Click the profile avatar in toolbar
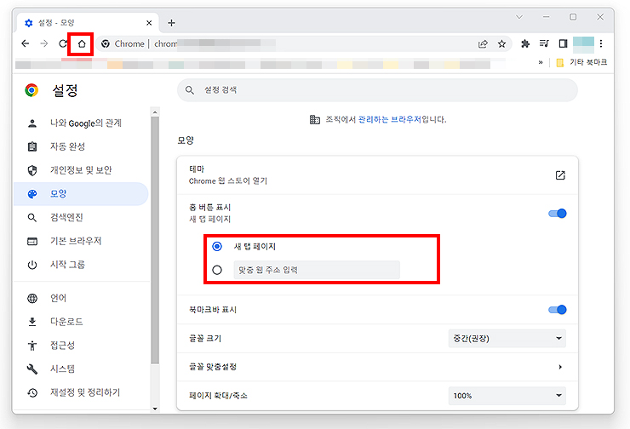Screen dimensions: 630x429 pos(583,44)
